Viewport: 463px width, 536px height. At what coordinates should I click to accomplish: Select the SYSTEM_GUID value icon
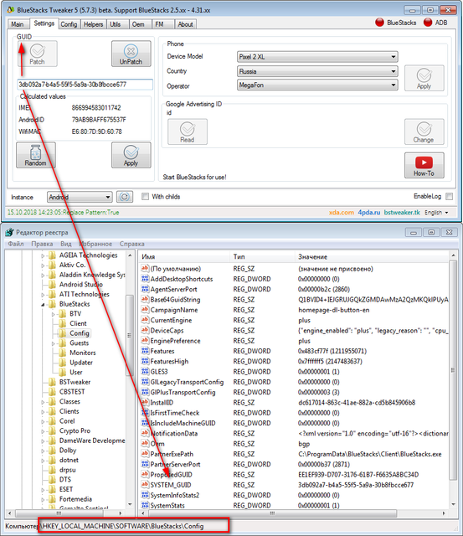point(145,485)
